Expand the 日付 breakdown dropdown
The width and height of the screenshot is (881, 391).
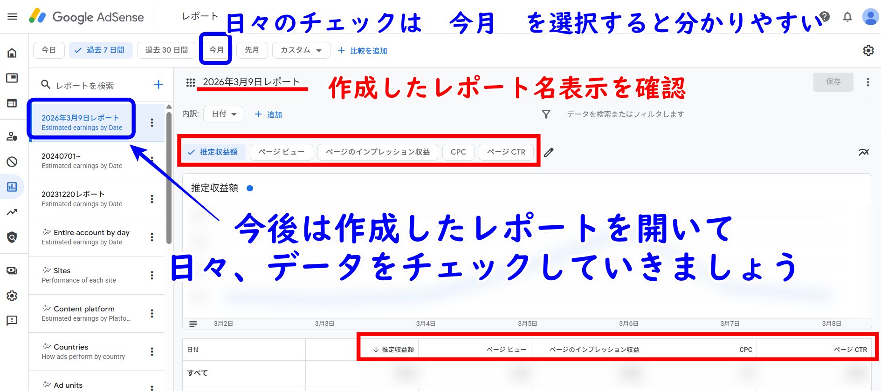[x=223, y=114]
